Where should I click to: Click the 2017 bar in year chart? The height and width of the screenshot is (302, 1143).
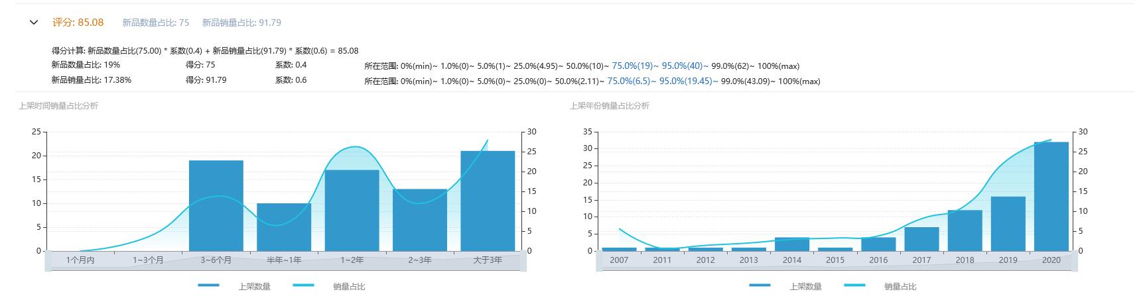pos(921,239)
